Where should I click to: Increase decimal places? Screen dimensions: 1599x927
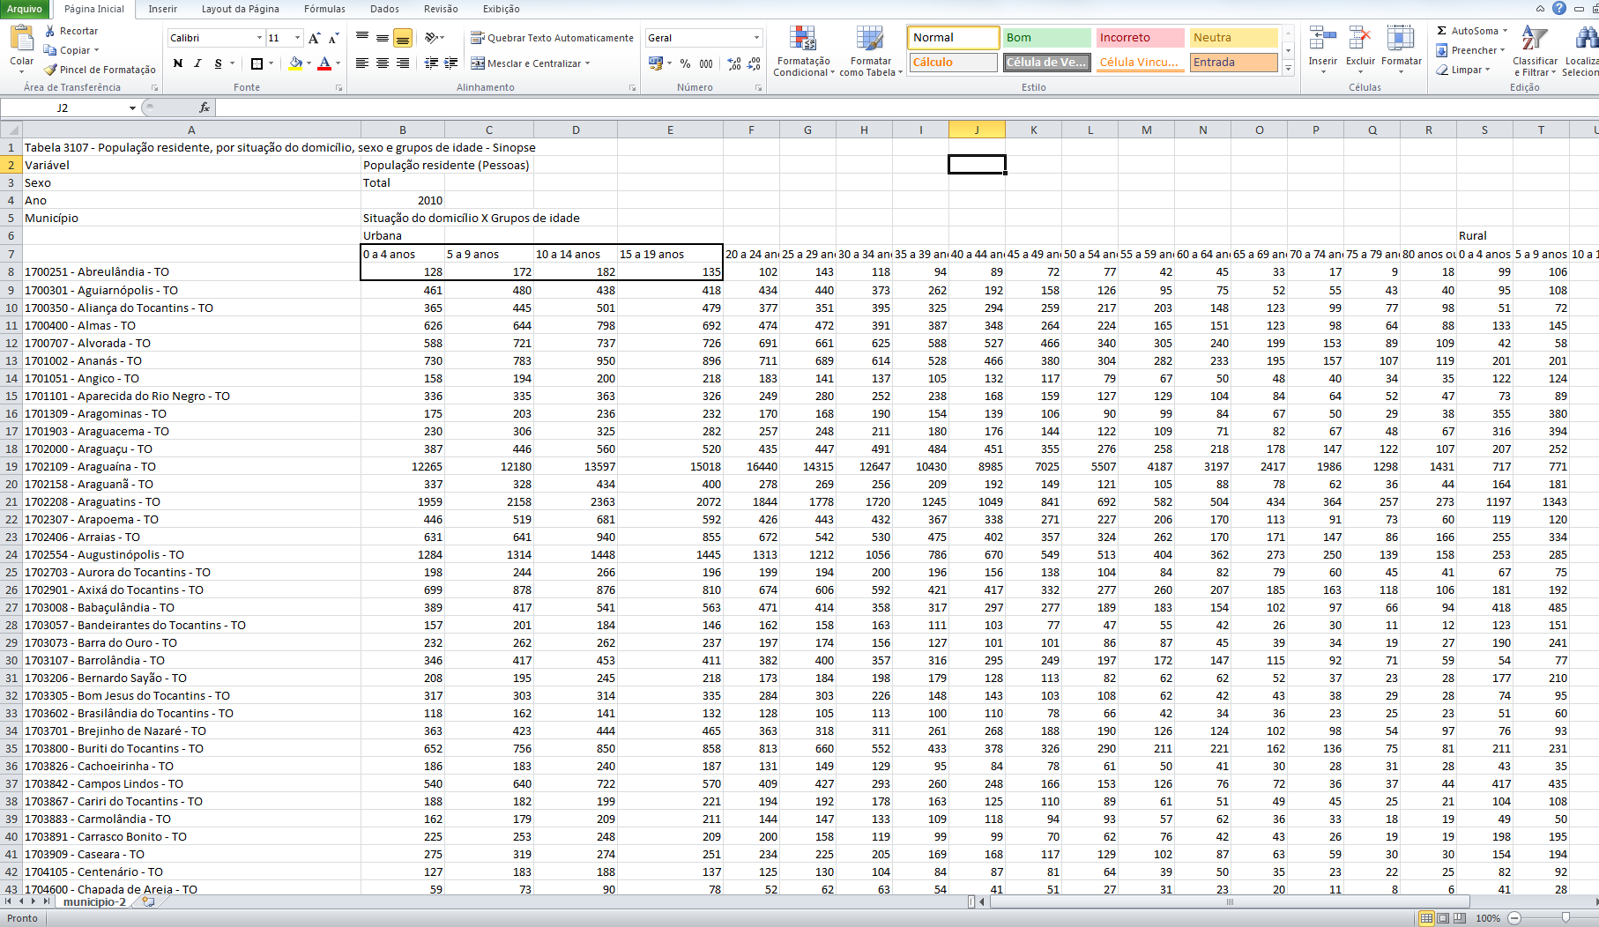pyautogui.click(x=734, y=63)
